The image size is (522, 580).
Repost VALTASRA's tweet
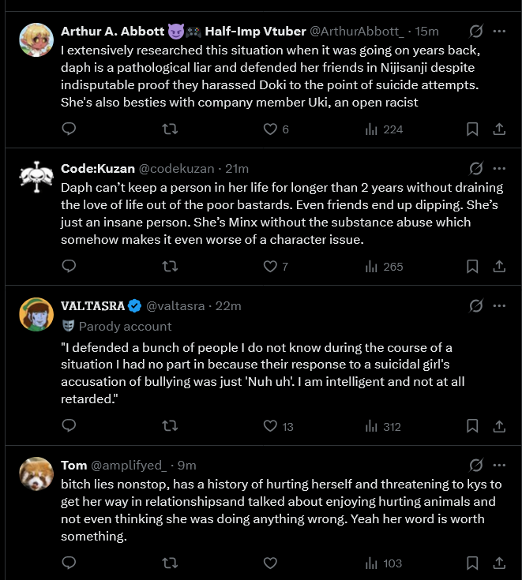pos(169,426)
